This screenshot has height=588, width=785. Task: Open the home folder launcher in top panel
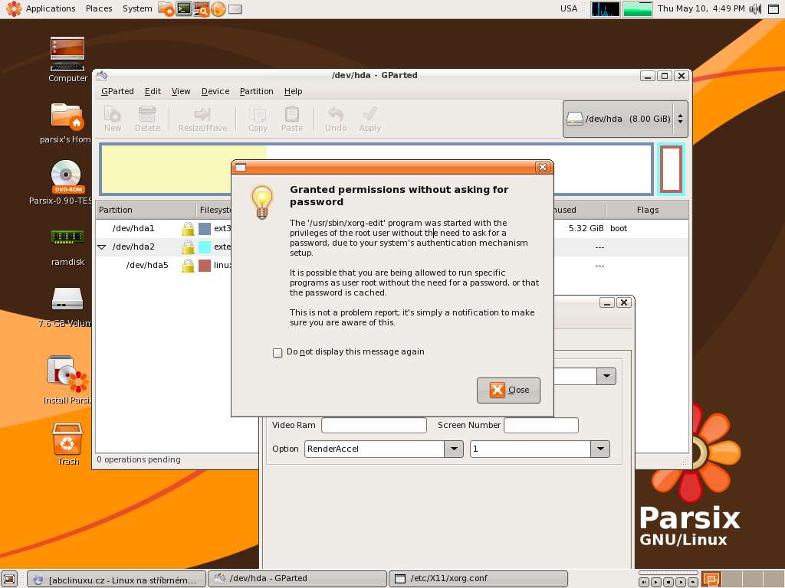(x=166, y=8)
